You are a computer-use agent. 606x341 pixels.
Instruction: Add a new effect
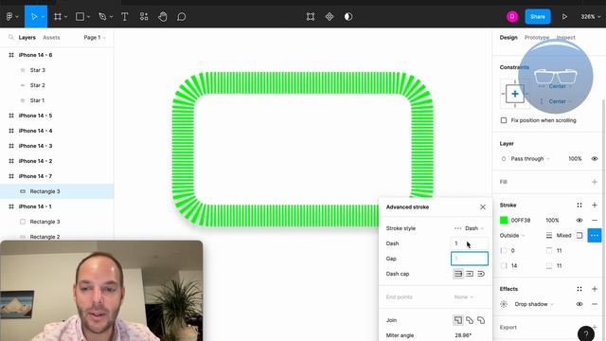tap(595, 289)
